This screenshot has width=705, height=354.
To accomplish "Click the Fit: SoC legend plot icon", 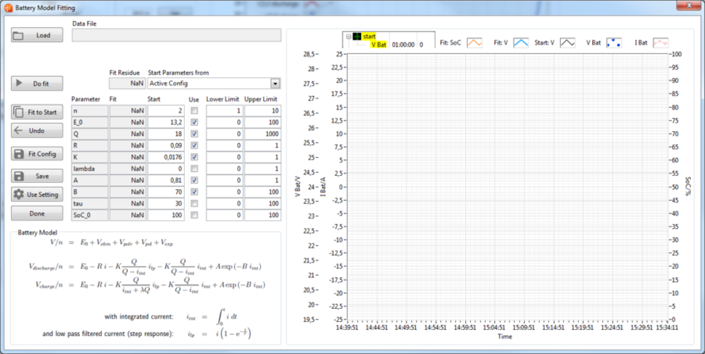I will point(474,43).
